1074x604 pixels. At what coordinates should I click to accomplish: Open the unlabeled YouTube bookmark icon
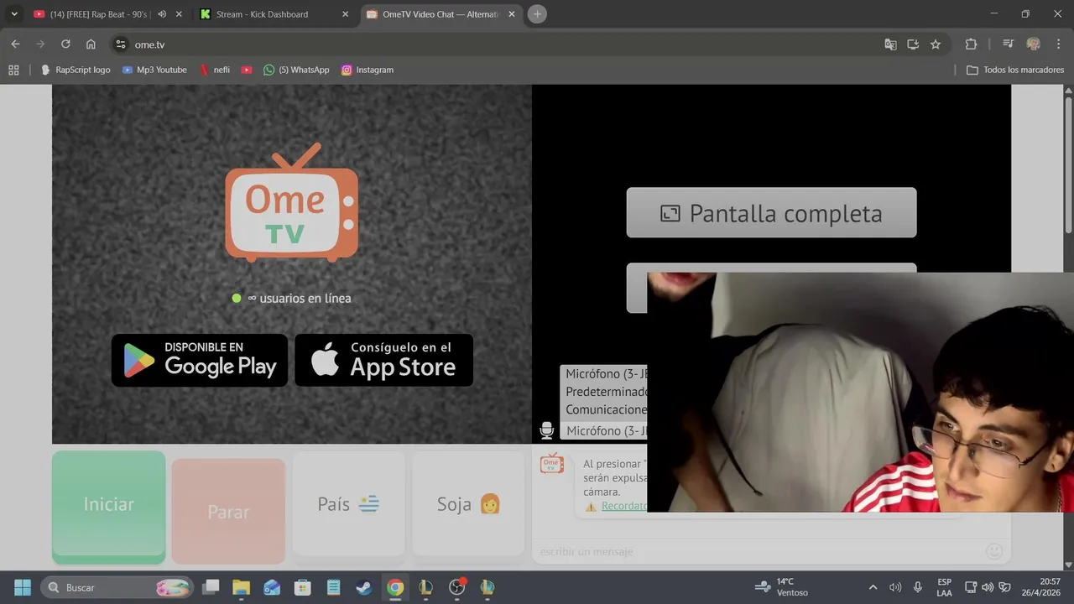point(247,70)
